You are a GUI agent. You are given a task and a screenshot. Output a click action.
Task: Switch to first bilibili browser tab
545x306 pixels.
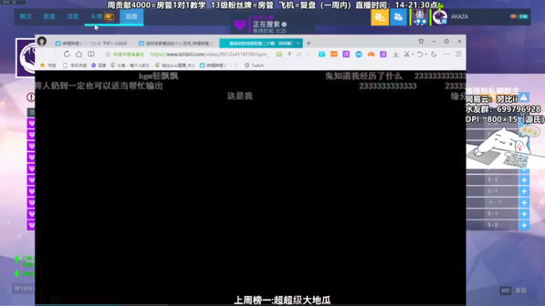click(92, 44)
